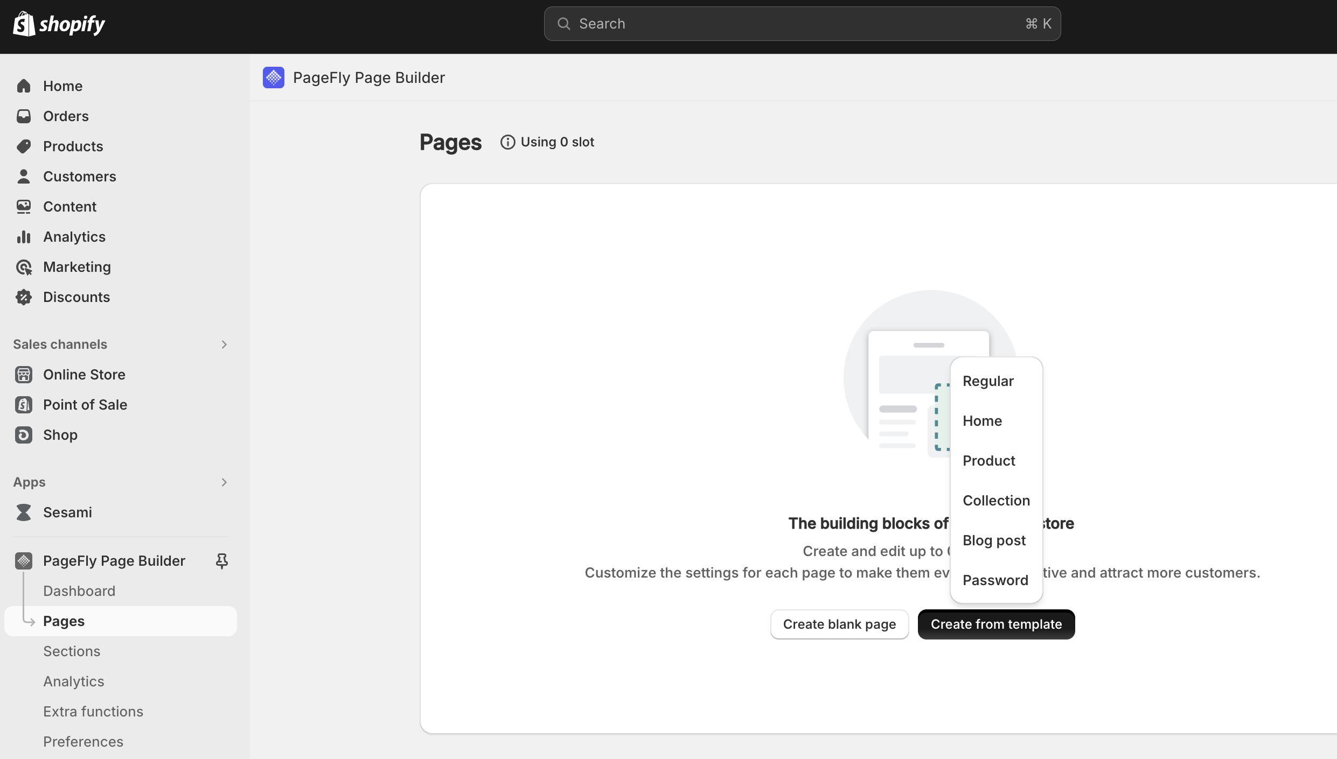1337x759 pixels.
Task: Open the Online Store label
Action: tap(84, 375)
